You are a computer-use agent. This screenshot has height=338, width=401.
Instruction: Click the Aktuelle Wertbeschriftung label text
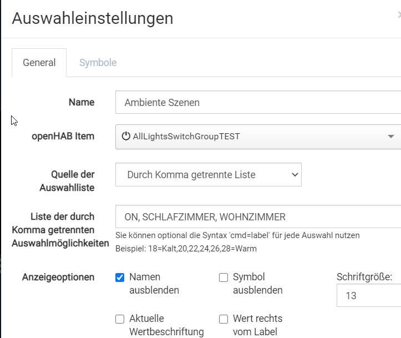coord(166,325)
